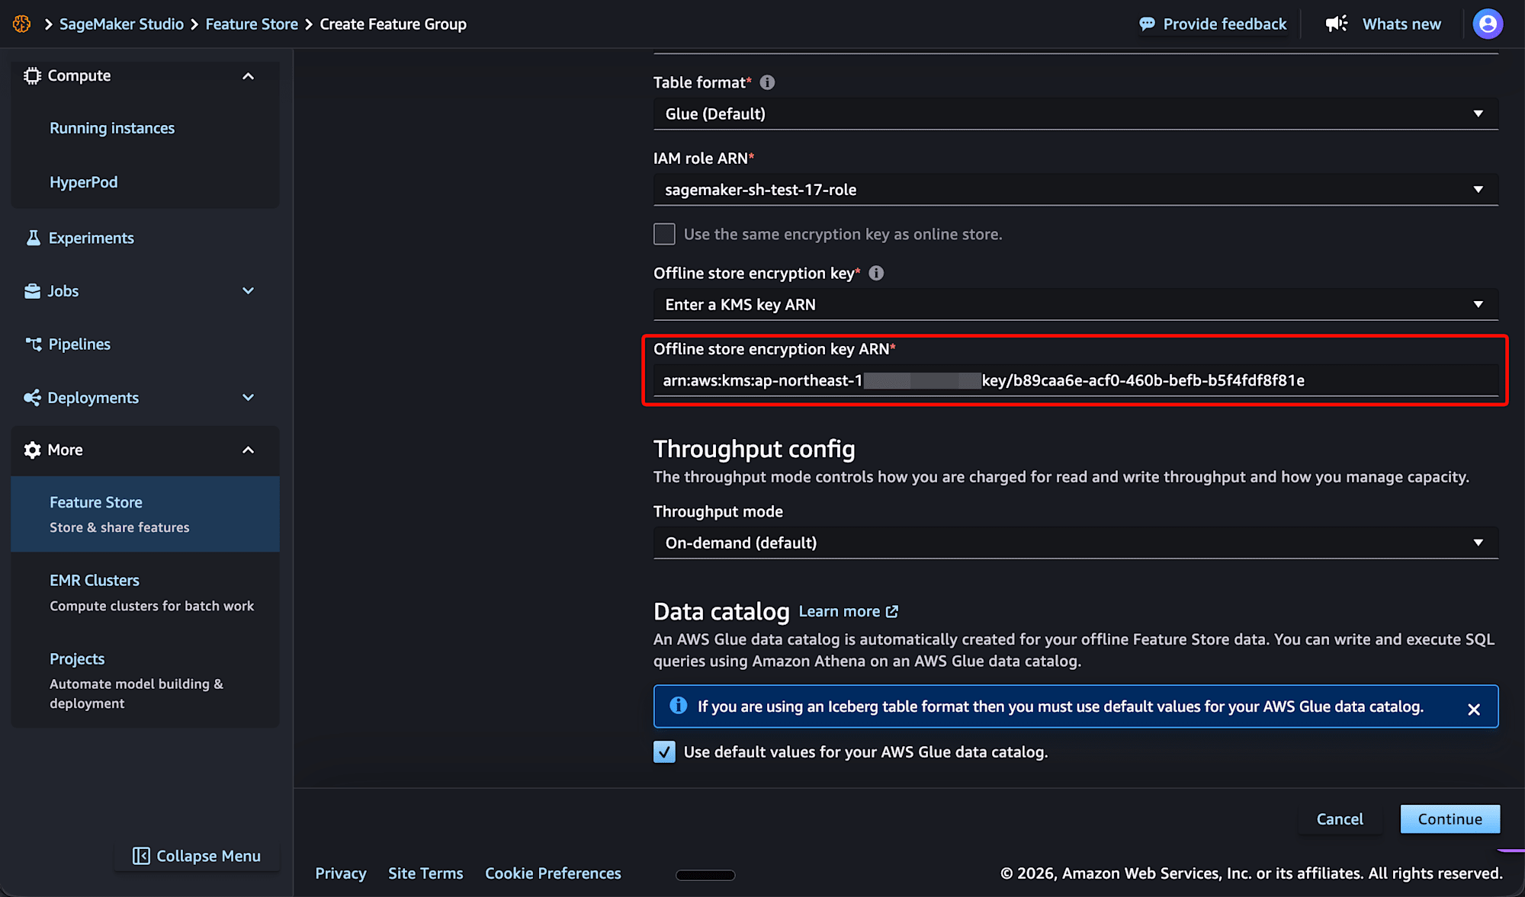This screenshot has height=897, width=1525.
Task: Click the Pipelines flow icon
Action: click(x=33, y=344)
